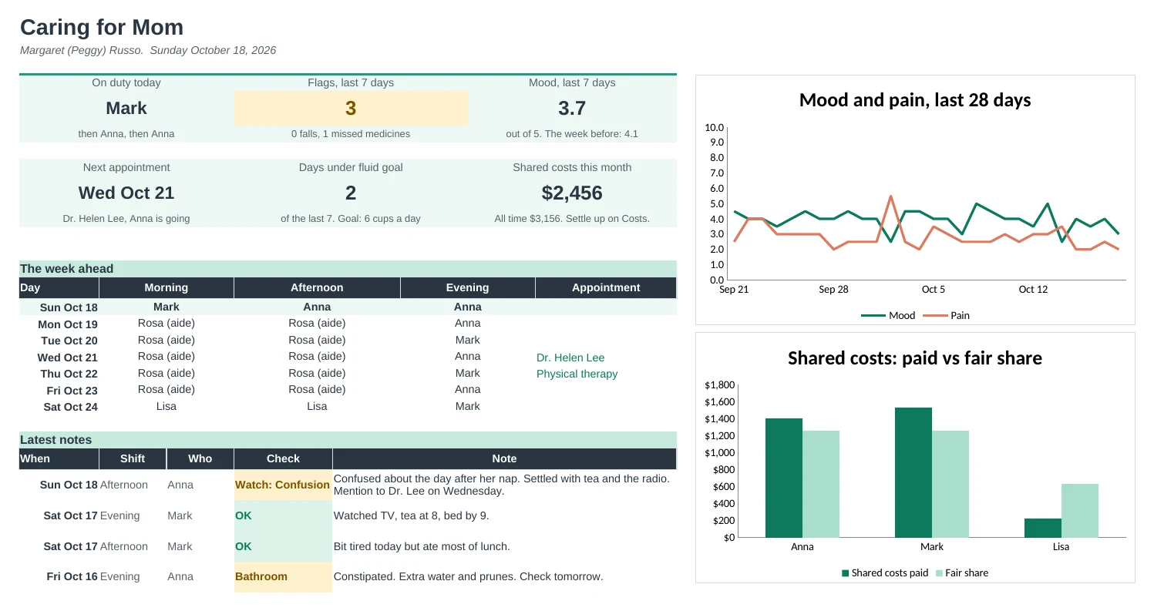Select the Sun Oct 18 row in The week ahead
This screenshot has width=1154, height=611.
[348, 307]
